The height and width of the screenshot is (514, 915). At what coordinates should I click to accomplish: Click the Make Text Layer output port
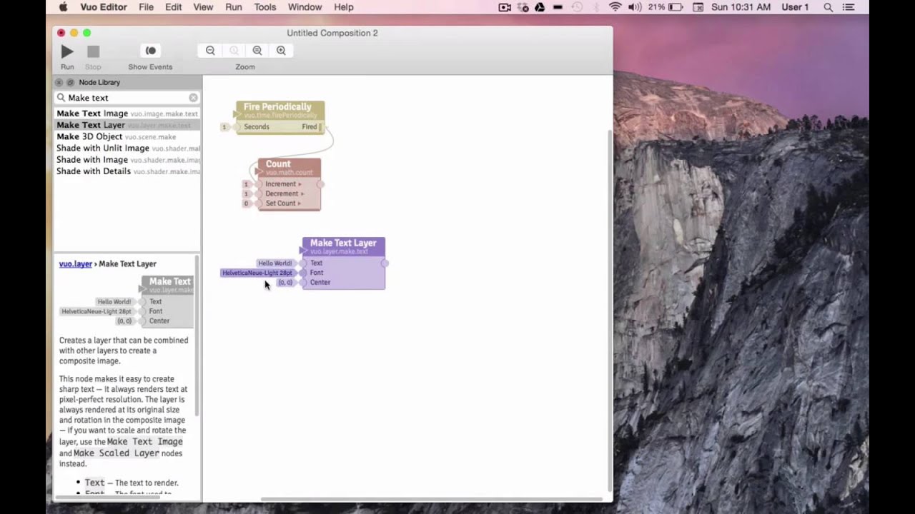385,263
